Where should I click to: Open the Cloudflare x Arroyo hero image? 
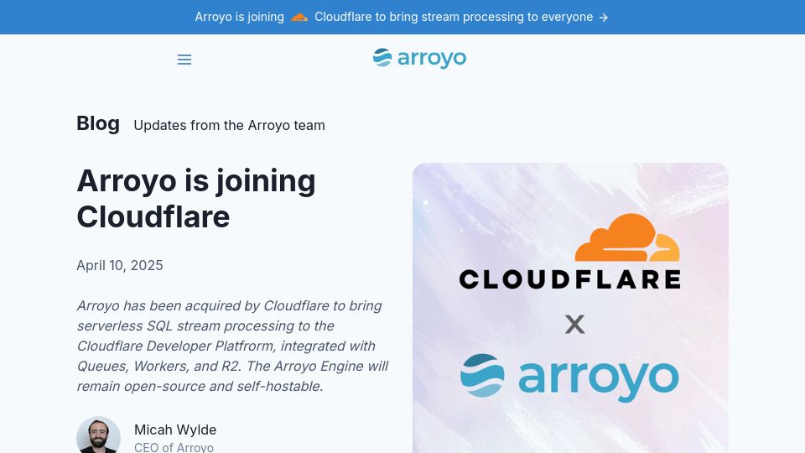(x=570, y=308)
